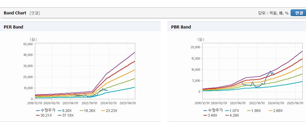Toggle 수정주가 series in PBR Band legend
This screenshot has width=306, height=122.
pos(213,111)
